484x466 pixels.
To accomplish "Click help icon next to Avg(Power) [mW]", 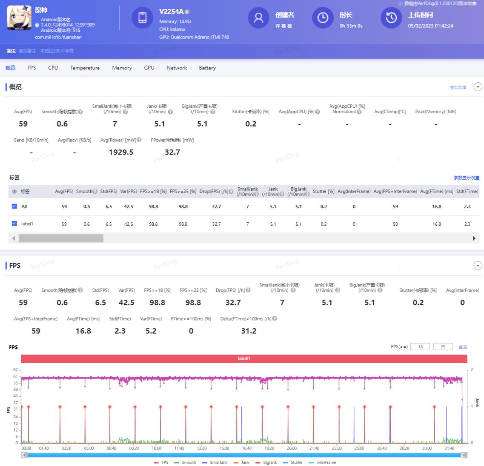I will 139,140.
